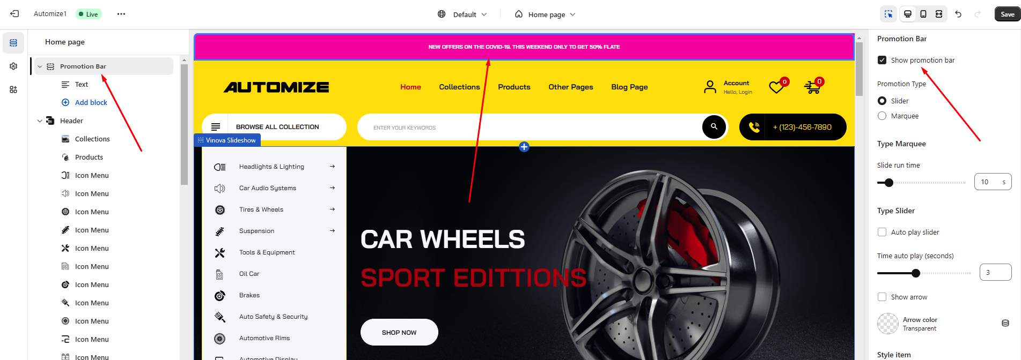Image resolution: width=1021 pixels, height=360 pixels.
Task: Select the Collections item in preview navigation
Action: pyautogui.click(x=459, y=87)
